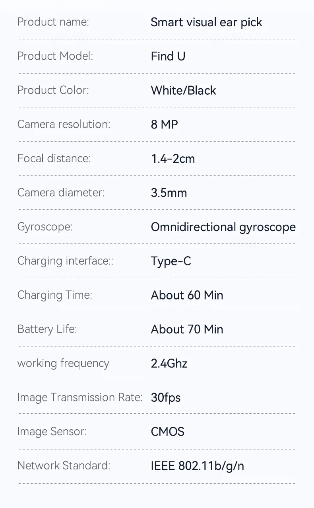This screenshot has height=508, width=314.
Task: Click the '1.4-2cm' focal distance value
Action: pyautogui.click(x=173, y=159)
